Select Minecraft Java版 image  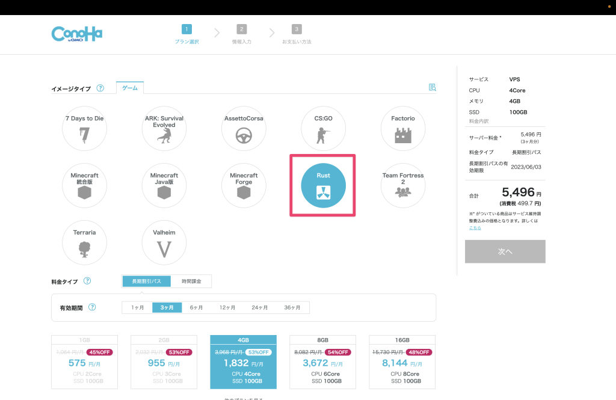164,185
